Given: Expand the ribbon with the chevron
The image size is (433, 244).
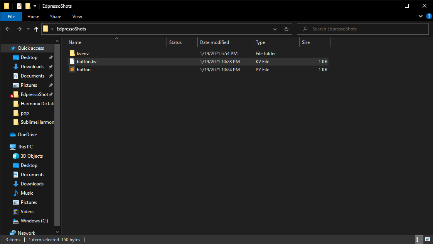Looking at the screenshot, I should coord(421,17).
